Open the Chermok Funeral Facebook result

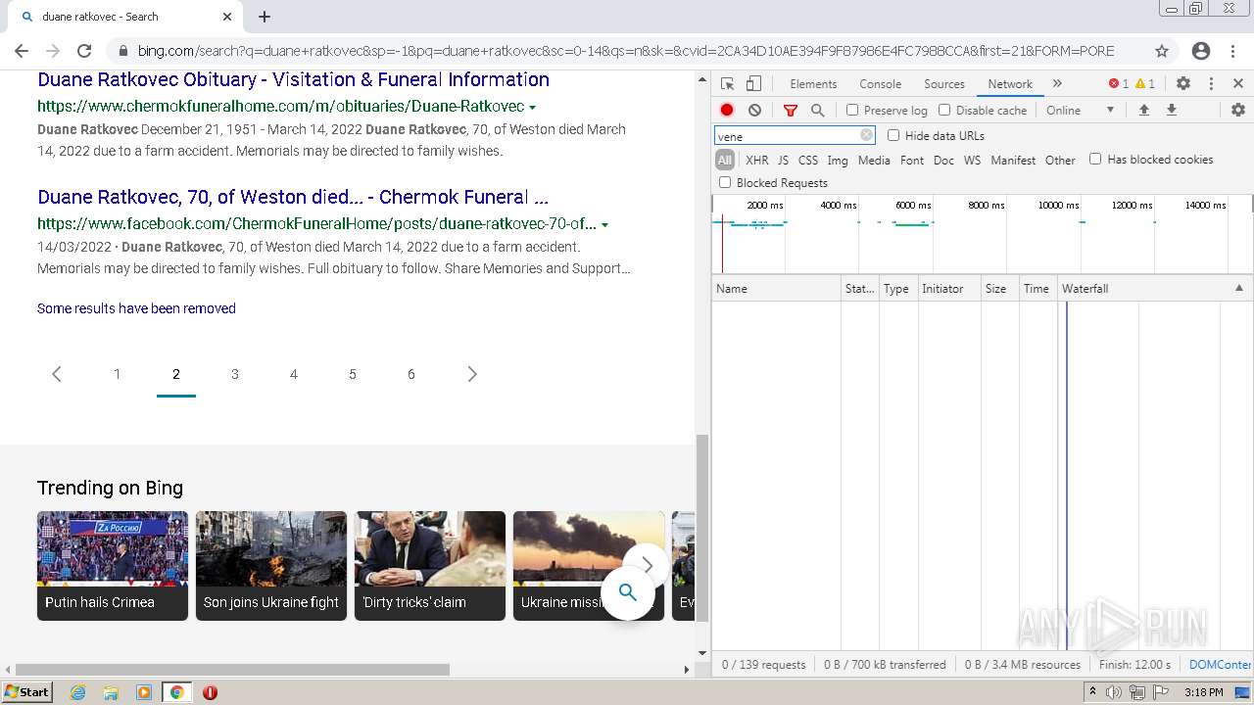(293, 198)
